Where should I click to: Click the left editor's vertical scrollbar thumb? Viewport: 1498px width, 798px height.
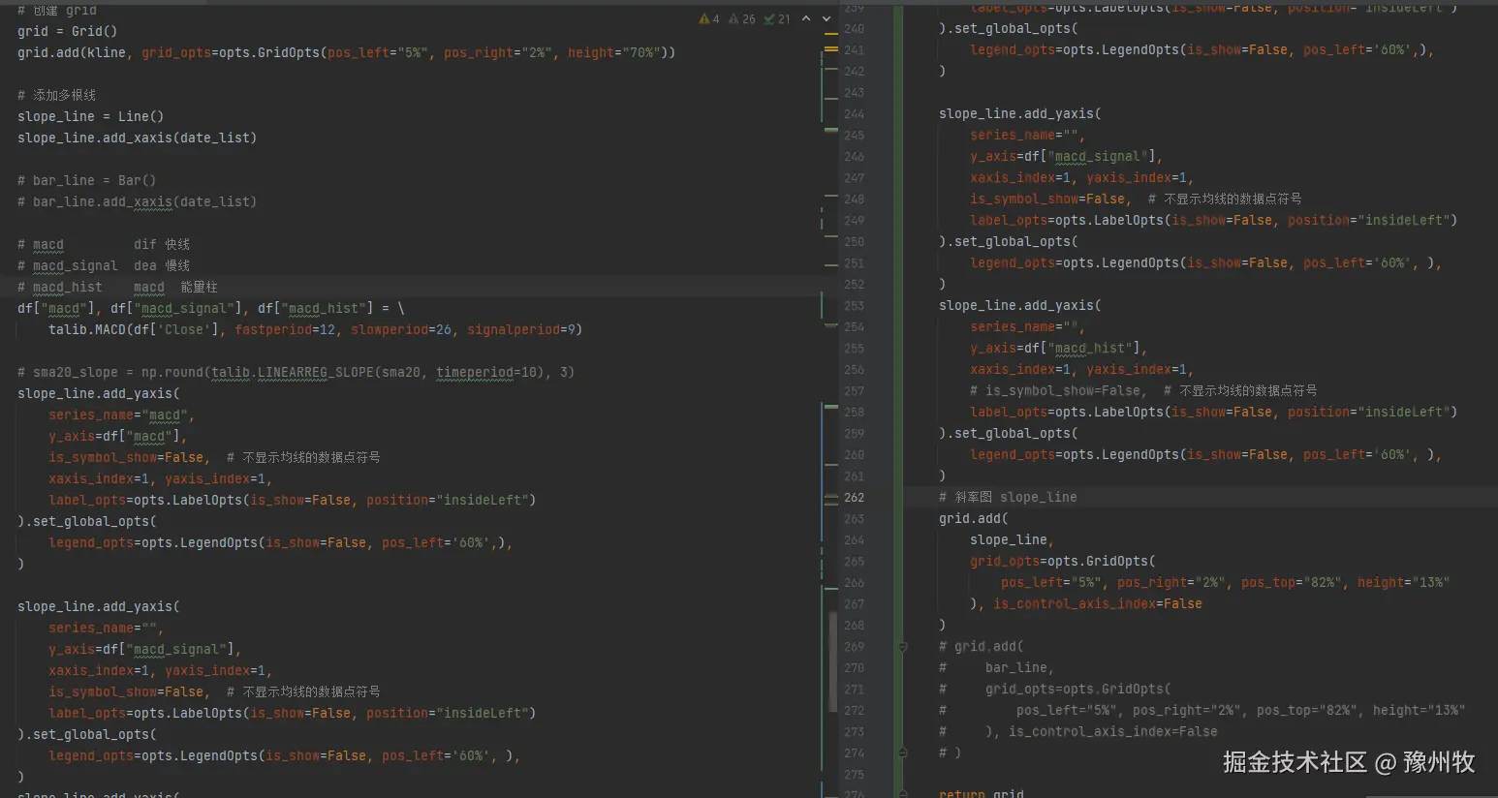click(832, 661)
